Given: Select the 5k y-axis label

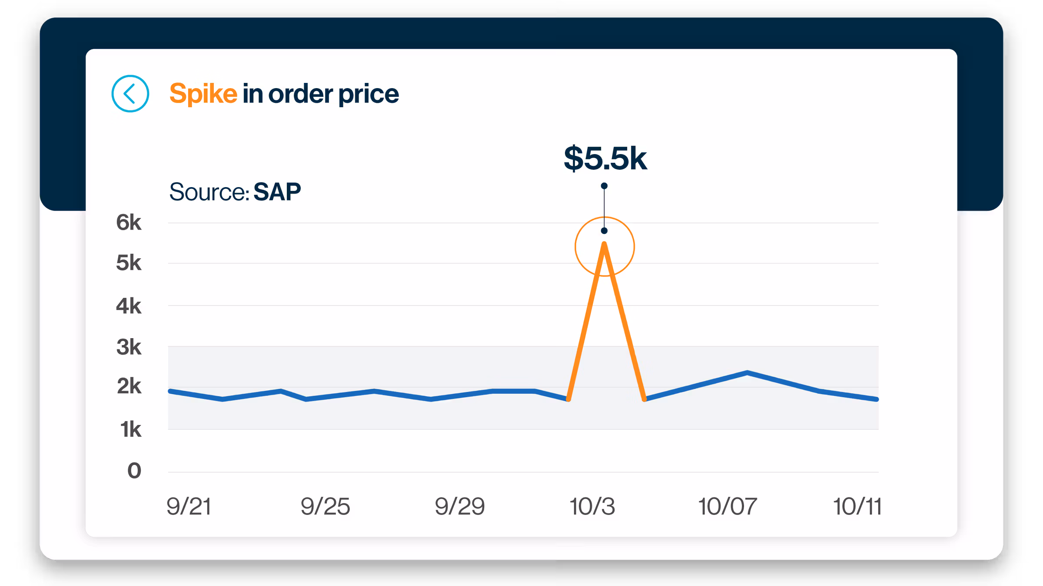Looking at the screenshot, I should tap(129, 263).
